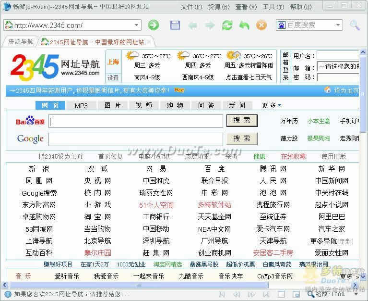Screen dimensions: 368x301
Task: Click the info icon in status bar
Action: [x=8, y=294]
